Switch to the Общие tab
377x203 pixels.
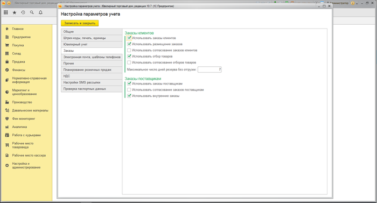click(x=92, y=32)
